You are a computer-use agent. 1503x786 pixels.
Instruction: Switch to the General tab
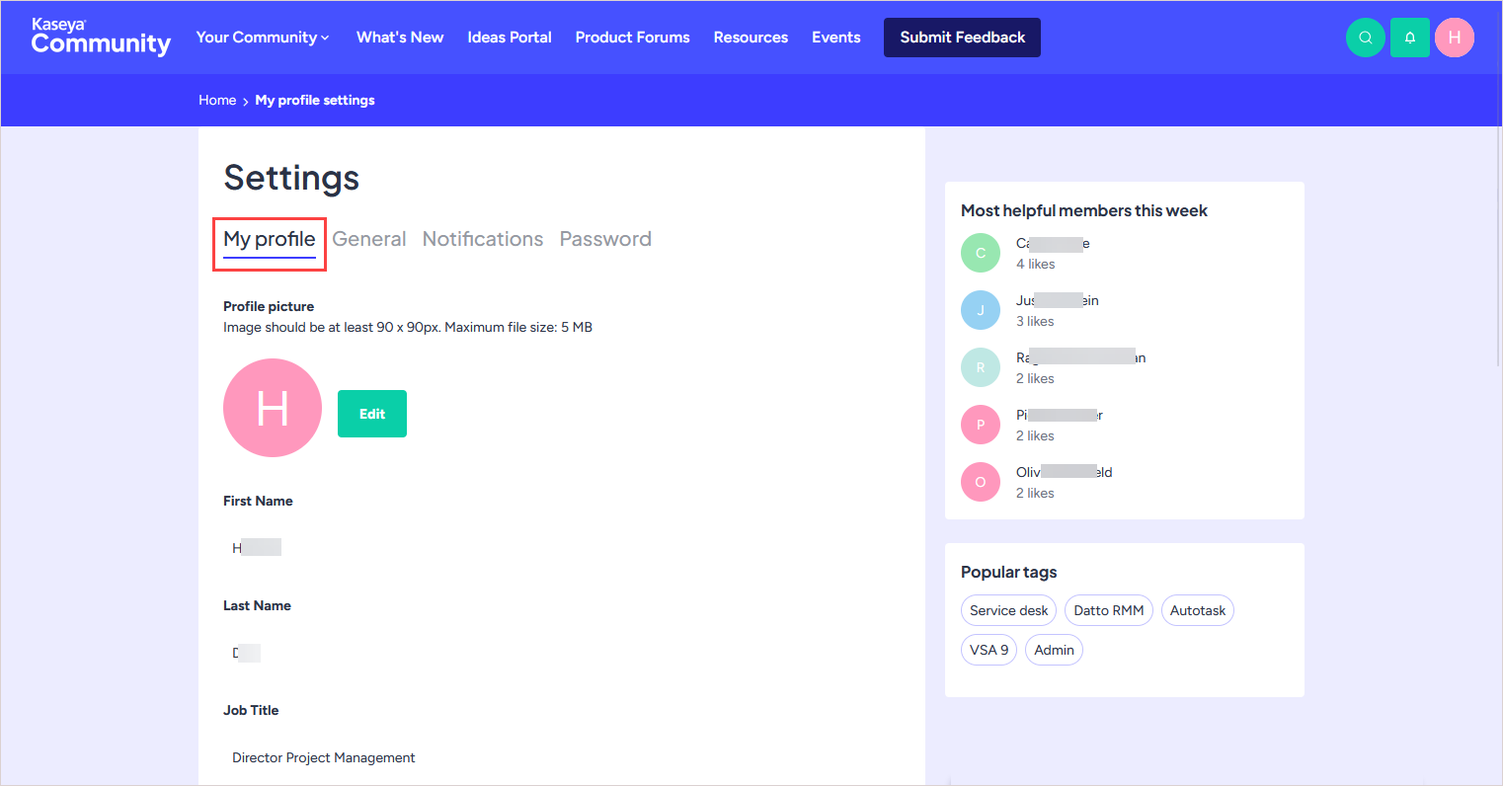[368, 239]
